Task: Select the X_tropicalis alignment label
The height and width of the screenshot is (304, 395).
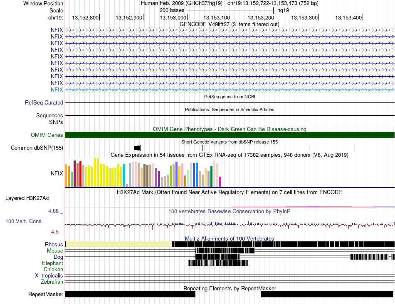Action: click(49, 276)
